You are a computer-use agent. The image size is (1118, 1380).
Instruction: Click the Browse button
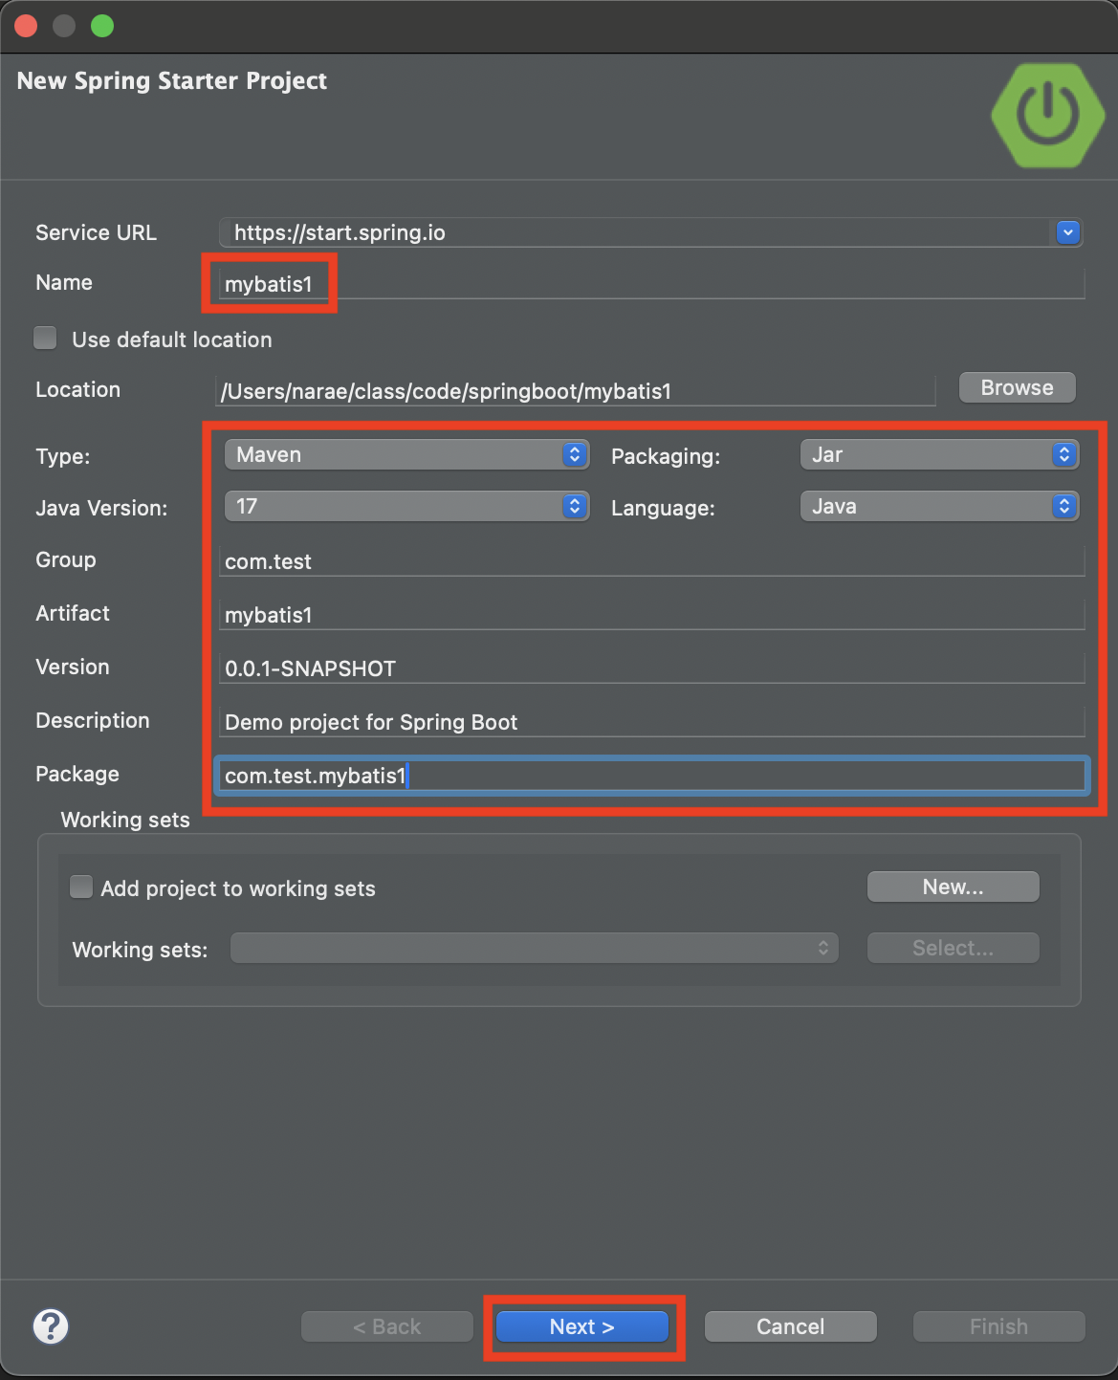coord(1017,387)
